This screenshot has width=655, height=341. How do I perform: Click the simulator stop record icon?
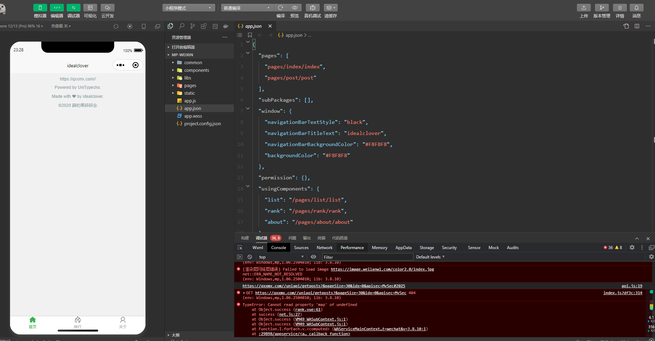click(130, 26)
